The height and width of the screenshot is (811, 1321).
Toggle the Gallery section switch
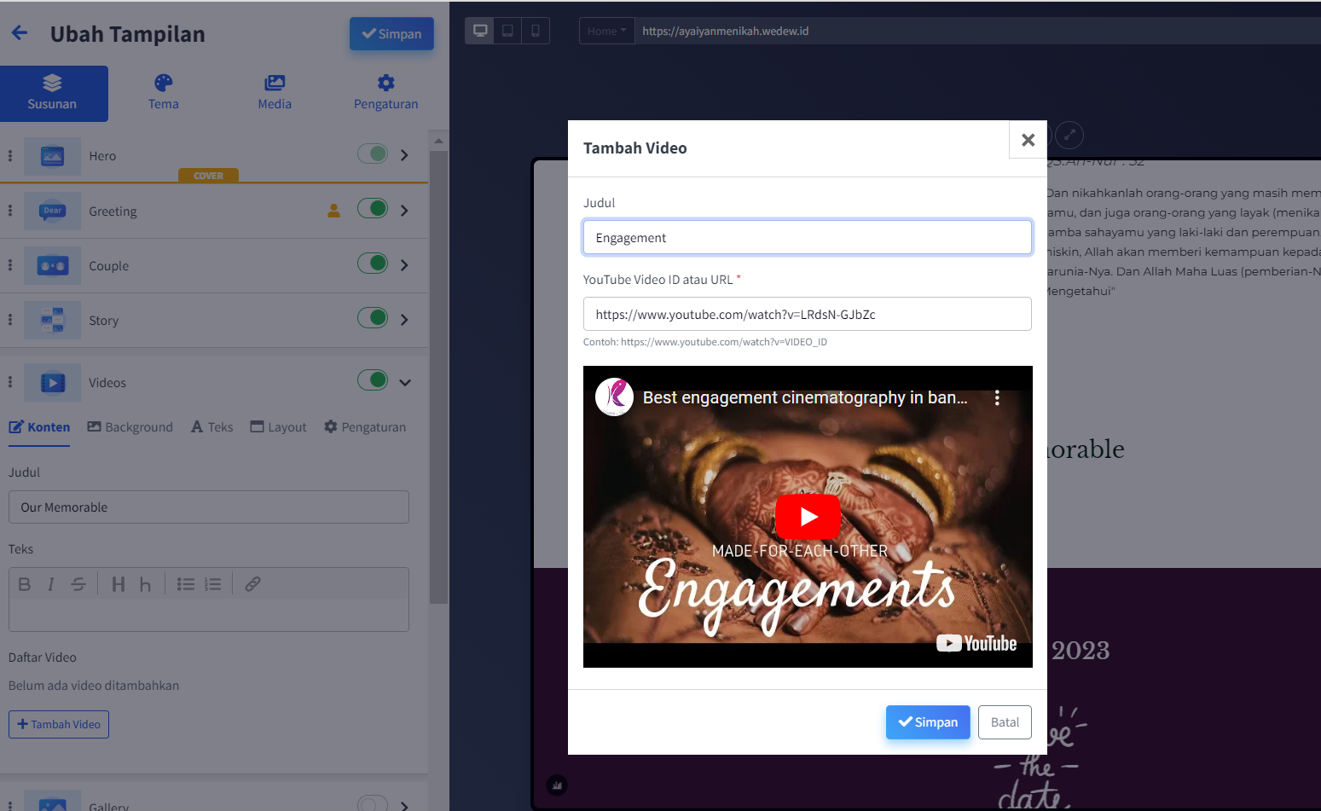[x=373, y=803]
